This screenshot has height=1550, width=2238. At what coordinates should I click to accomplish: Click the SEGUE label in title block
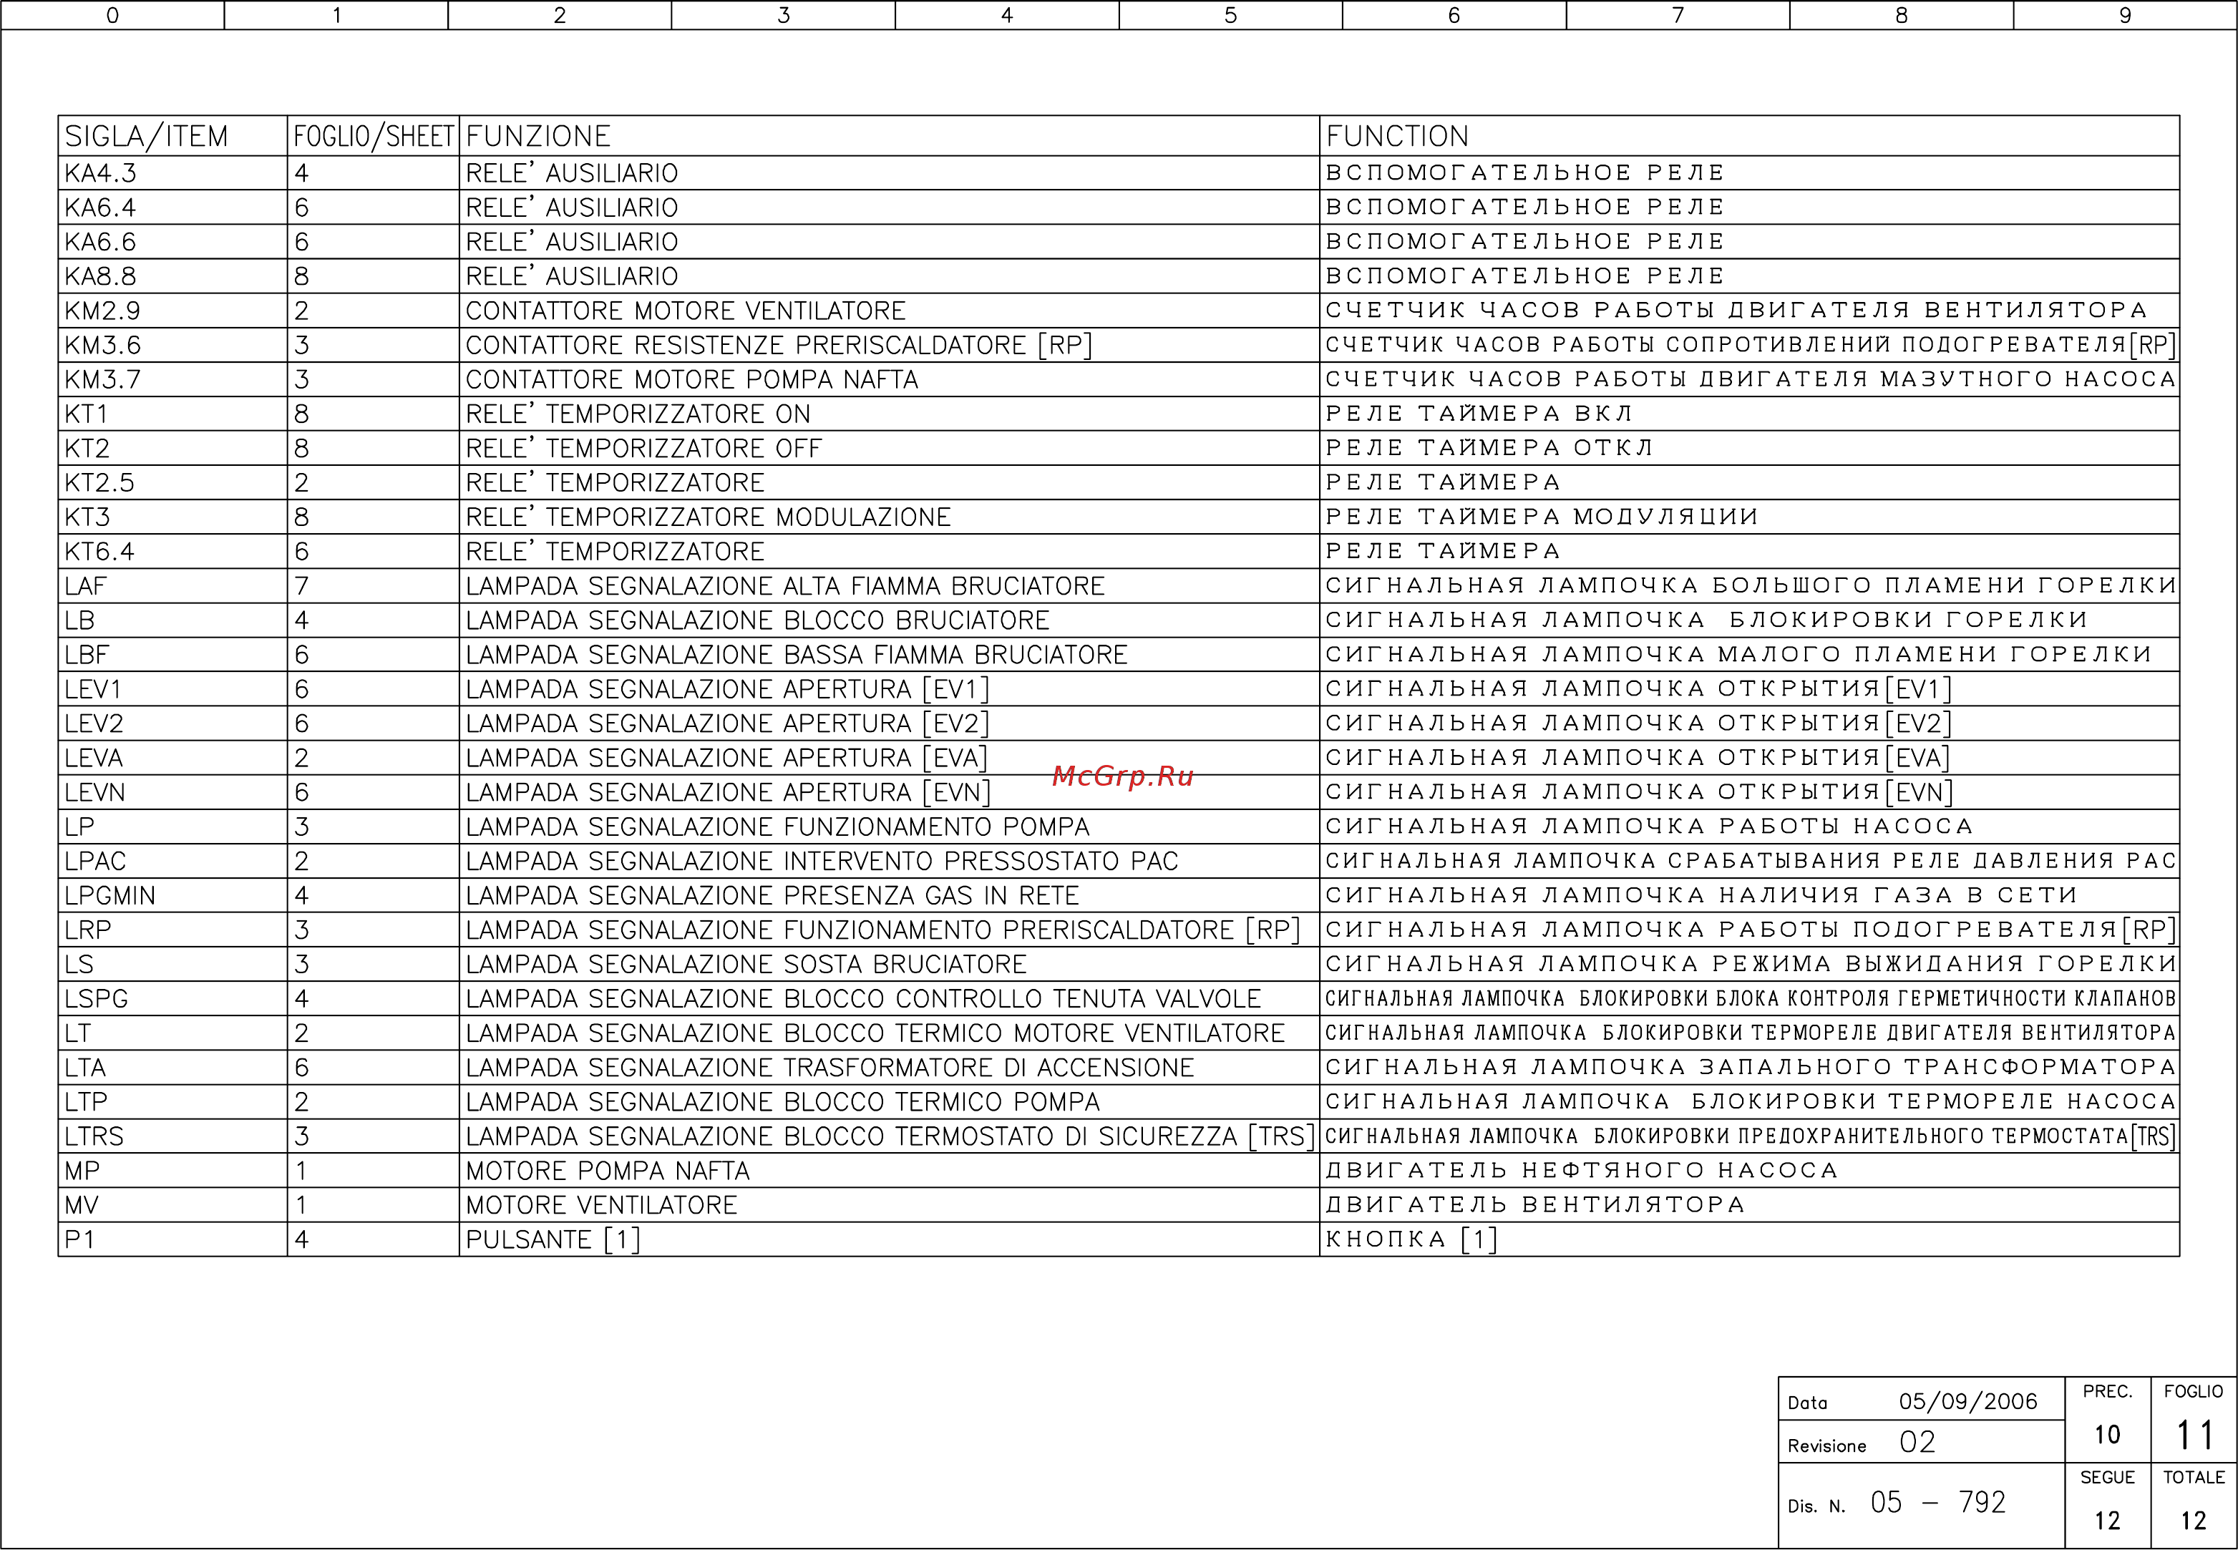click(2107, 1477)
